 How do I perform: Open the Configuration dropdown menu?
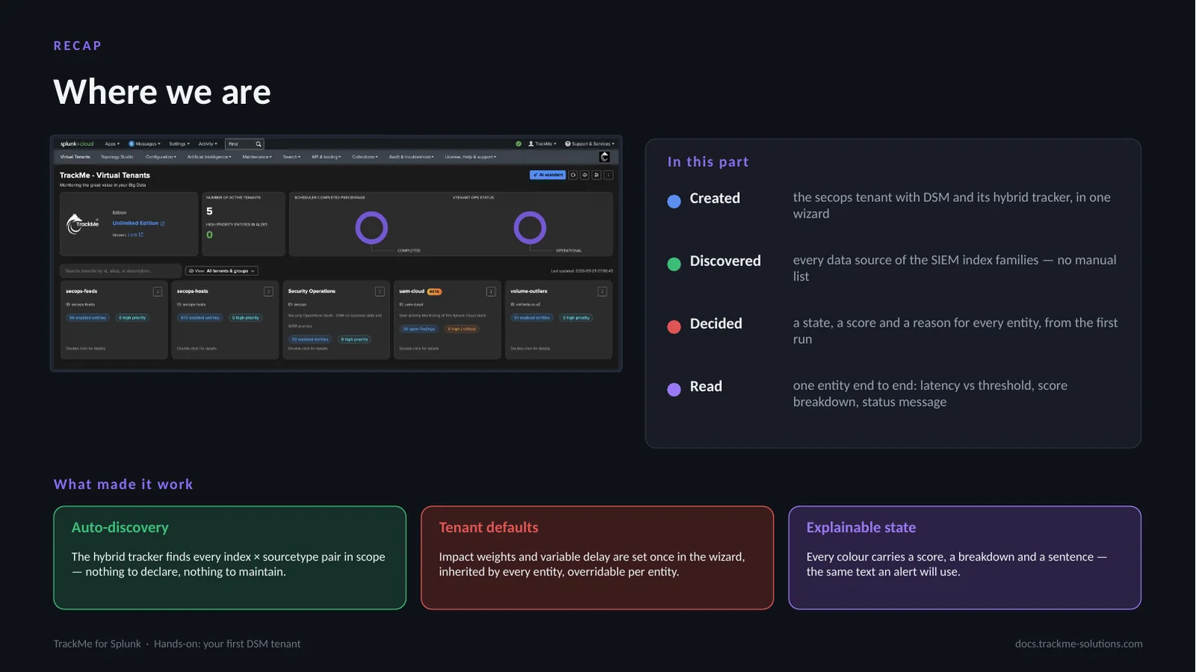click(x=161, y=157)
